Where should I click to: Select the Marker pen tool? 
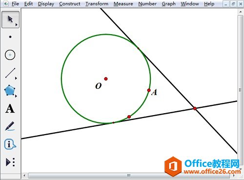10,126
